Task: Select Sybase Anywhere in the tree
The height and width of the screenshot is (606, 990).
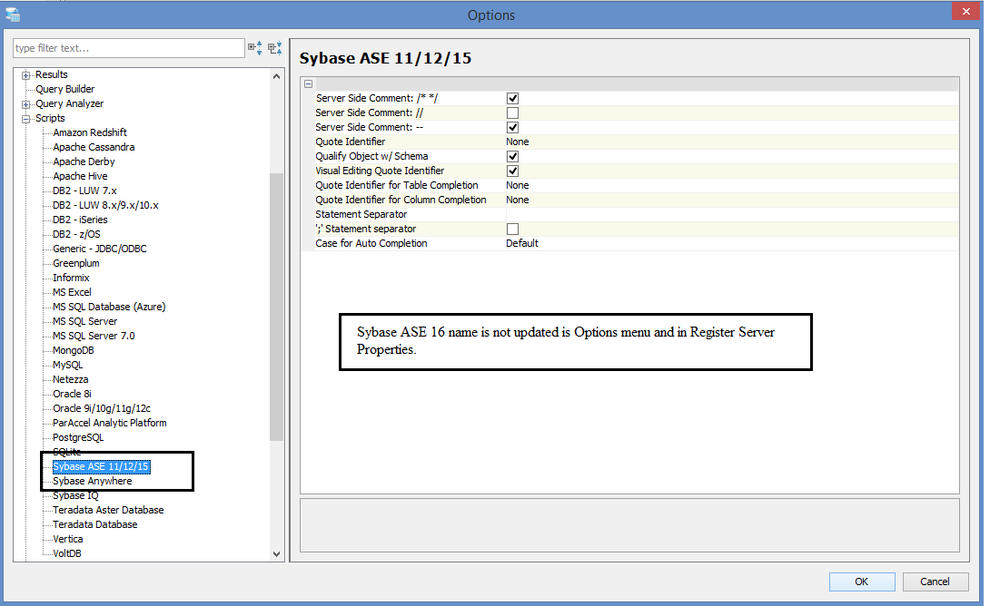Action: (92, 481)
